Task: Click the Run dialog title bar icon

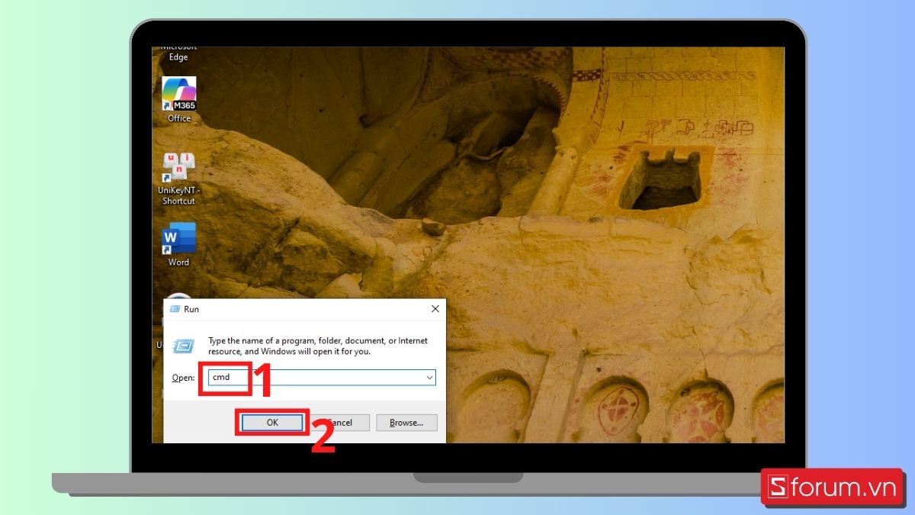Action: click(174, 309)
